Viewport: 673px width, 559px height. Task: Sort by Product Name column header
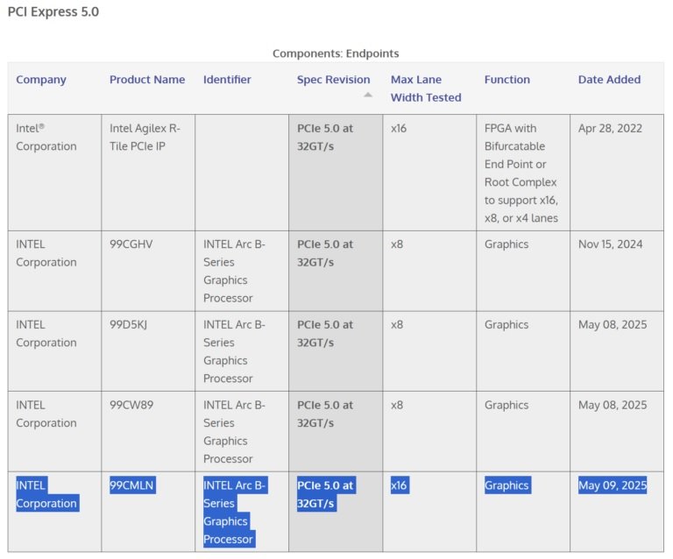(147, 80)
